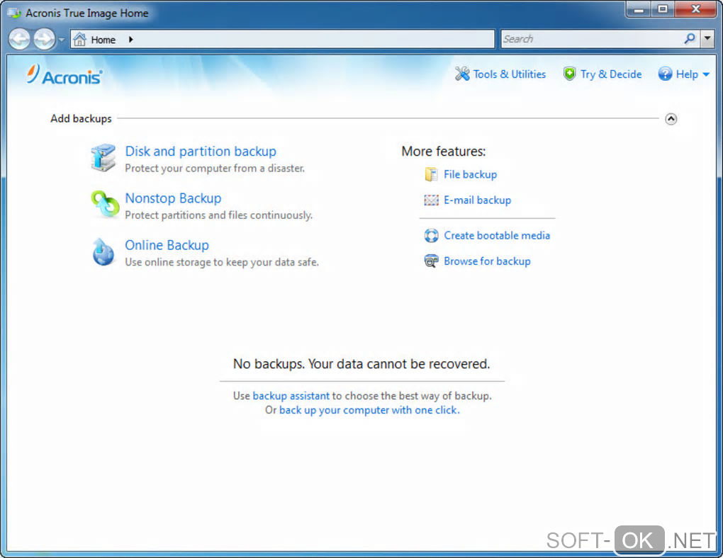Image resolution: width=723 pixels, height=558 pixels.
Task: Open the Tools & Utilities menu
Action: (510, 74)
